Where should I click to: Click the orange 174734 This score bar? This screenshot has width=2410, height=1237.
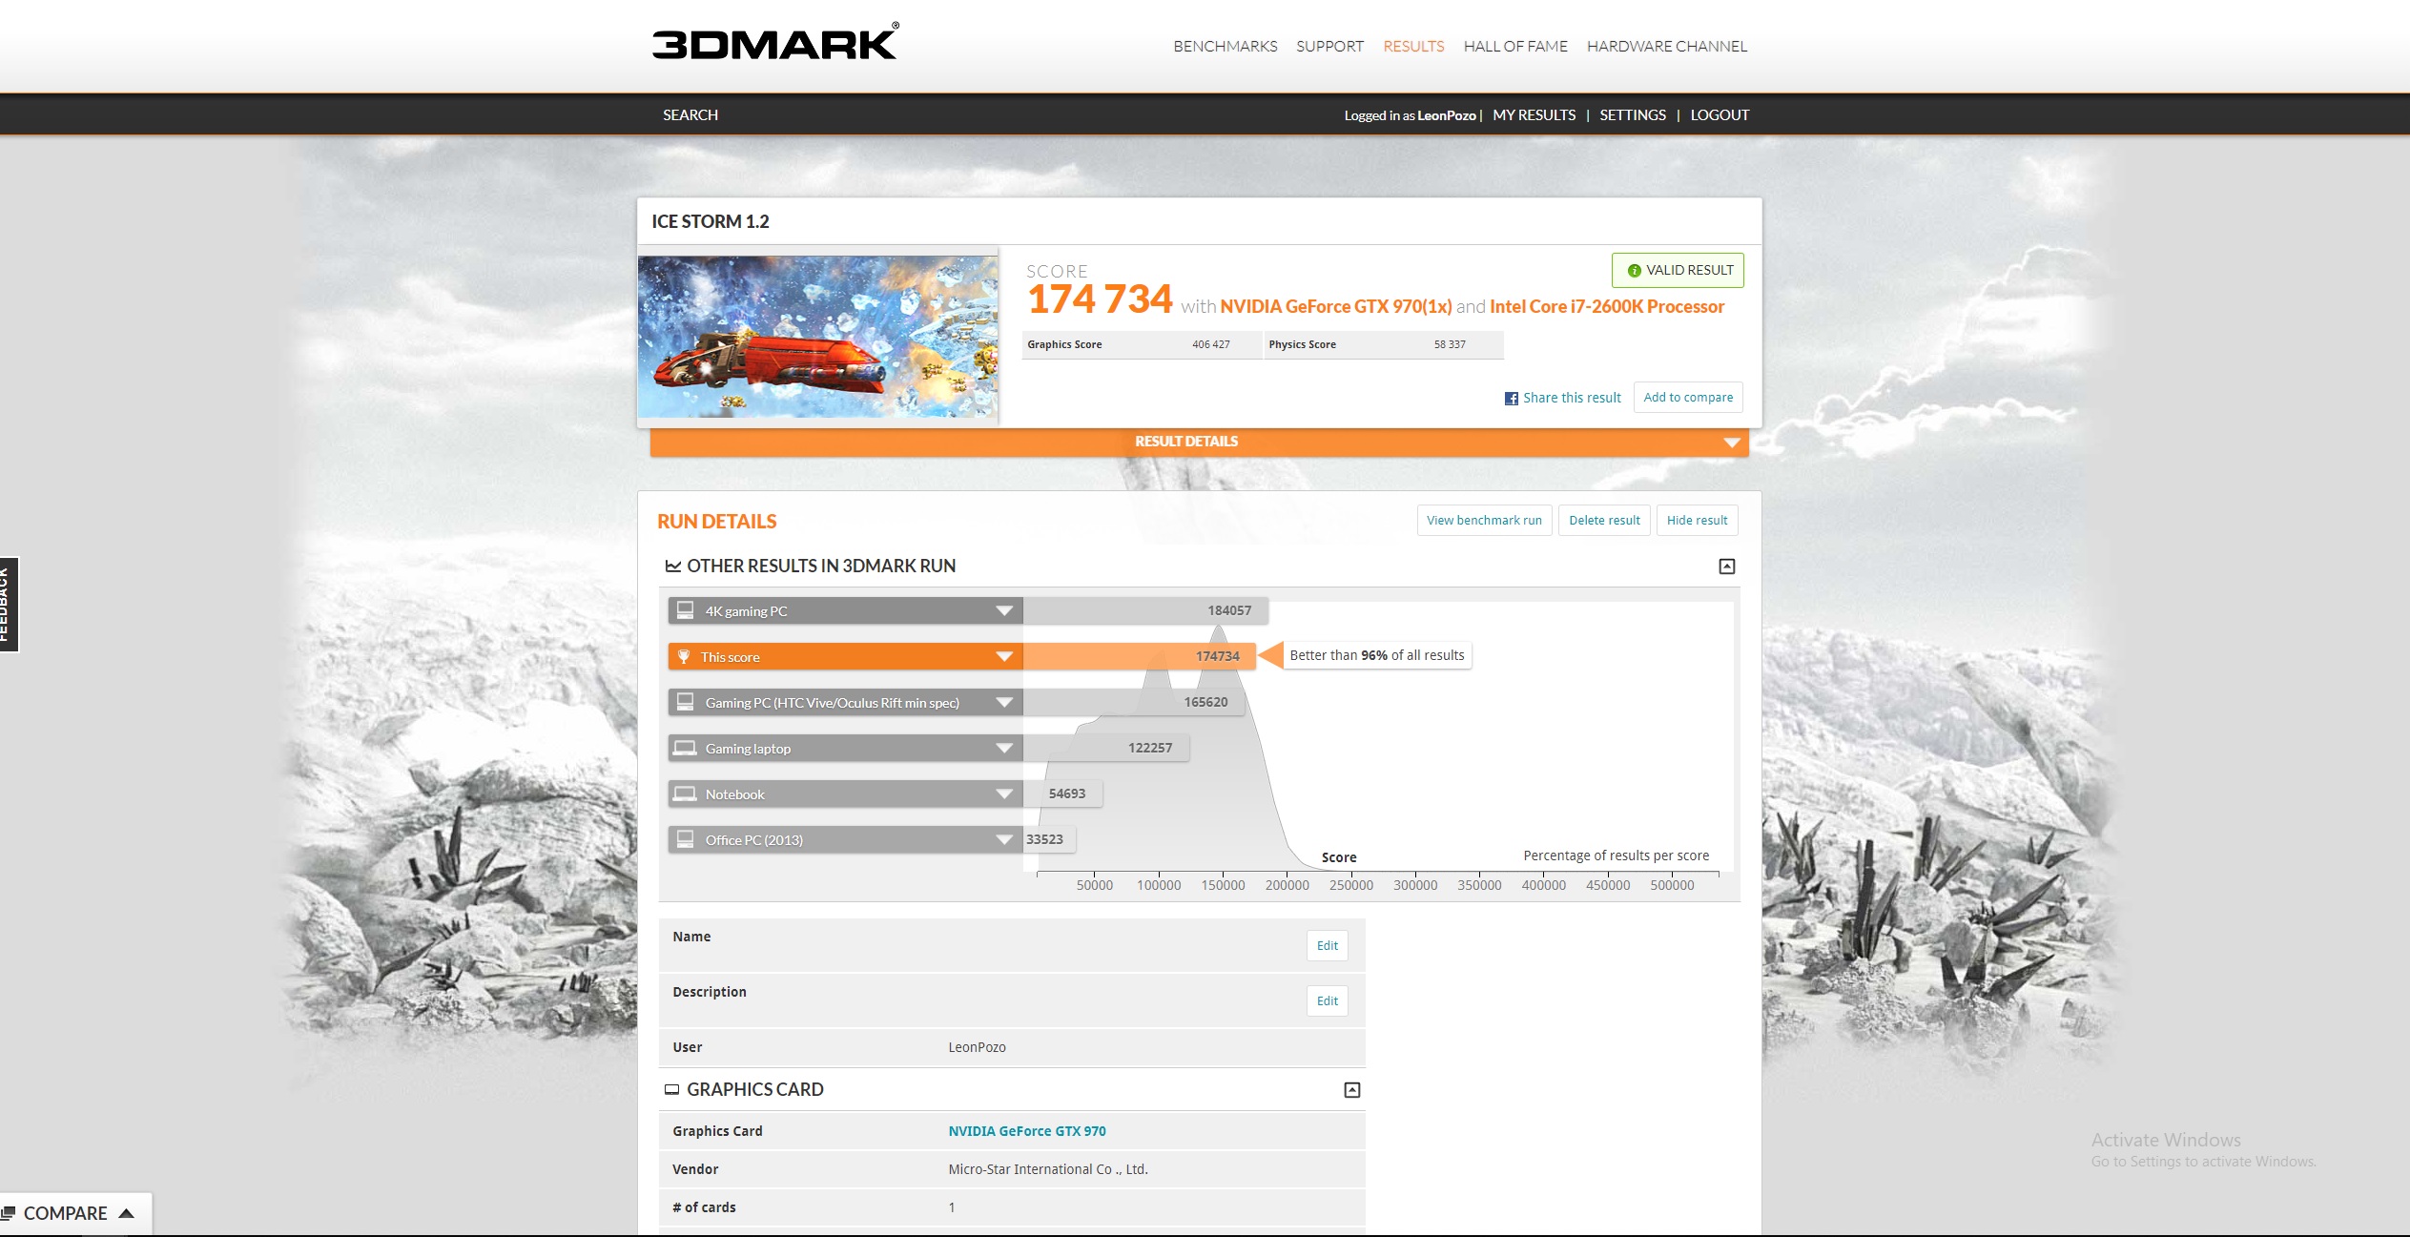point(1139,656)
